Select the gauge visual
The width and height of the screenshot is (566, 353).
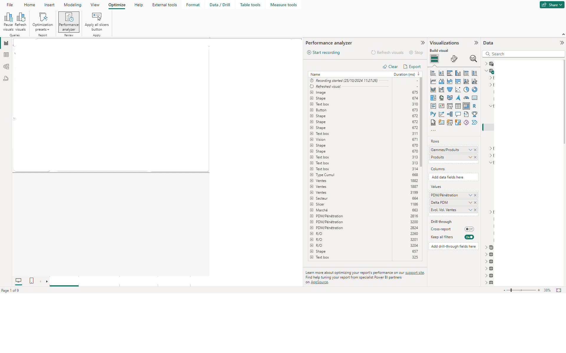[x=466, y=98]
